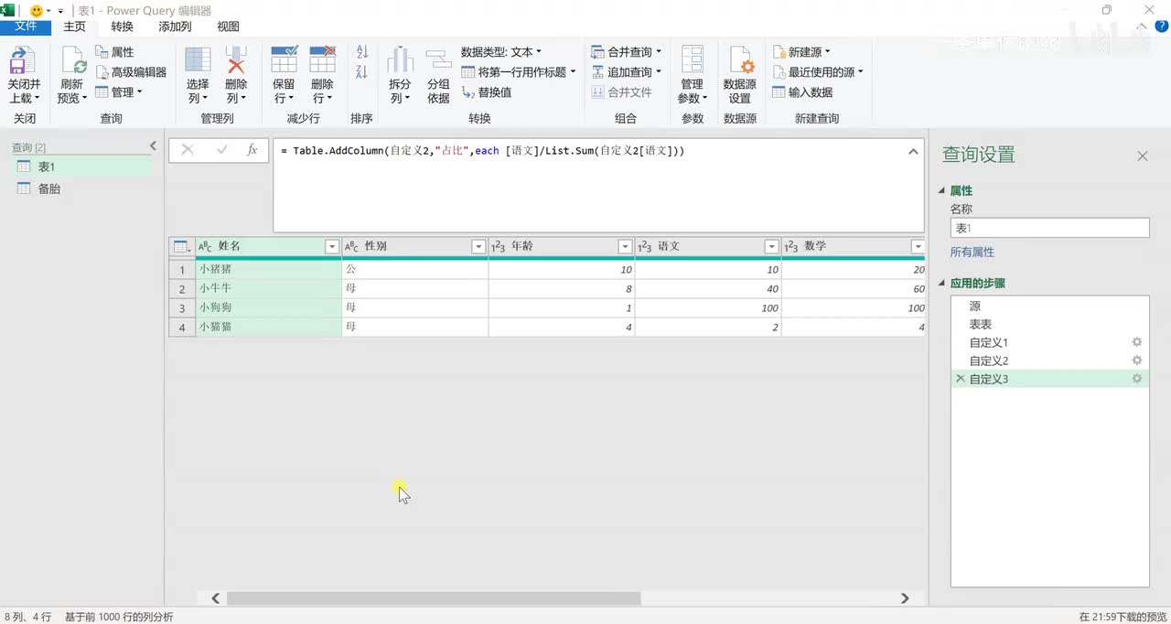The height and width of the screenshot is (624, 1171).
Task: Collapse the Queries pane with the chevron
Action: [x=154, y=146]
